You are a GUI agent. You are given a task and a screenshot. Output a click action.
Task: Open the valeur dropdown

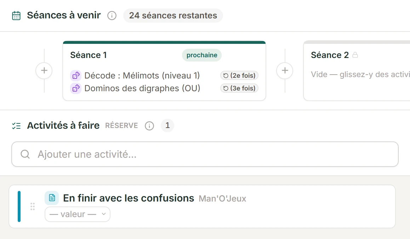[78, 214]
